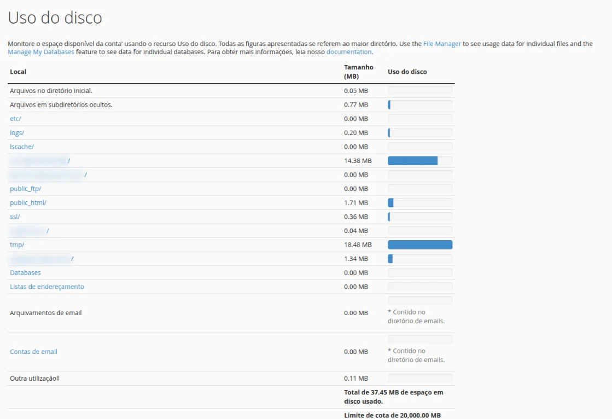Select the 'Outra utilização' row text
The height and width of the screenshot is (419, 612).
tap(35, 379)
